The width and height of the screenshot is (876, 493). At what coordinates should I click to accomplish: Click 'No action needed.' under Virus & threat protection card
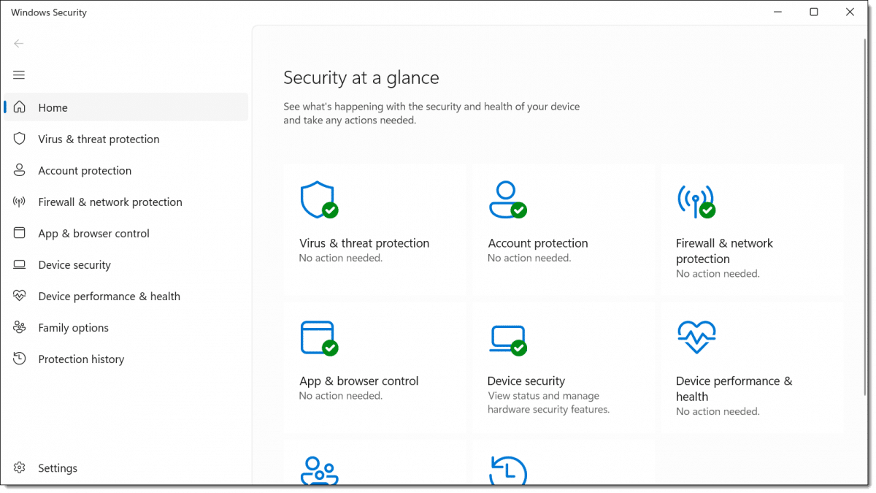341,258
